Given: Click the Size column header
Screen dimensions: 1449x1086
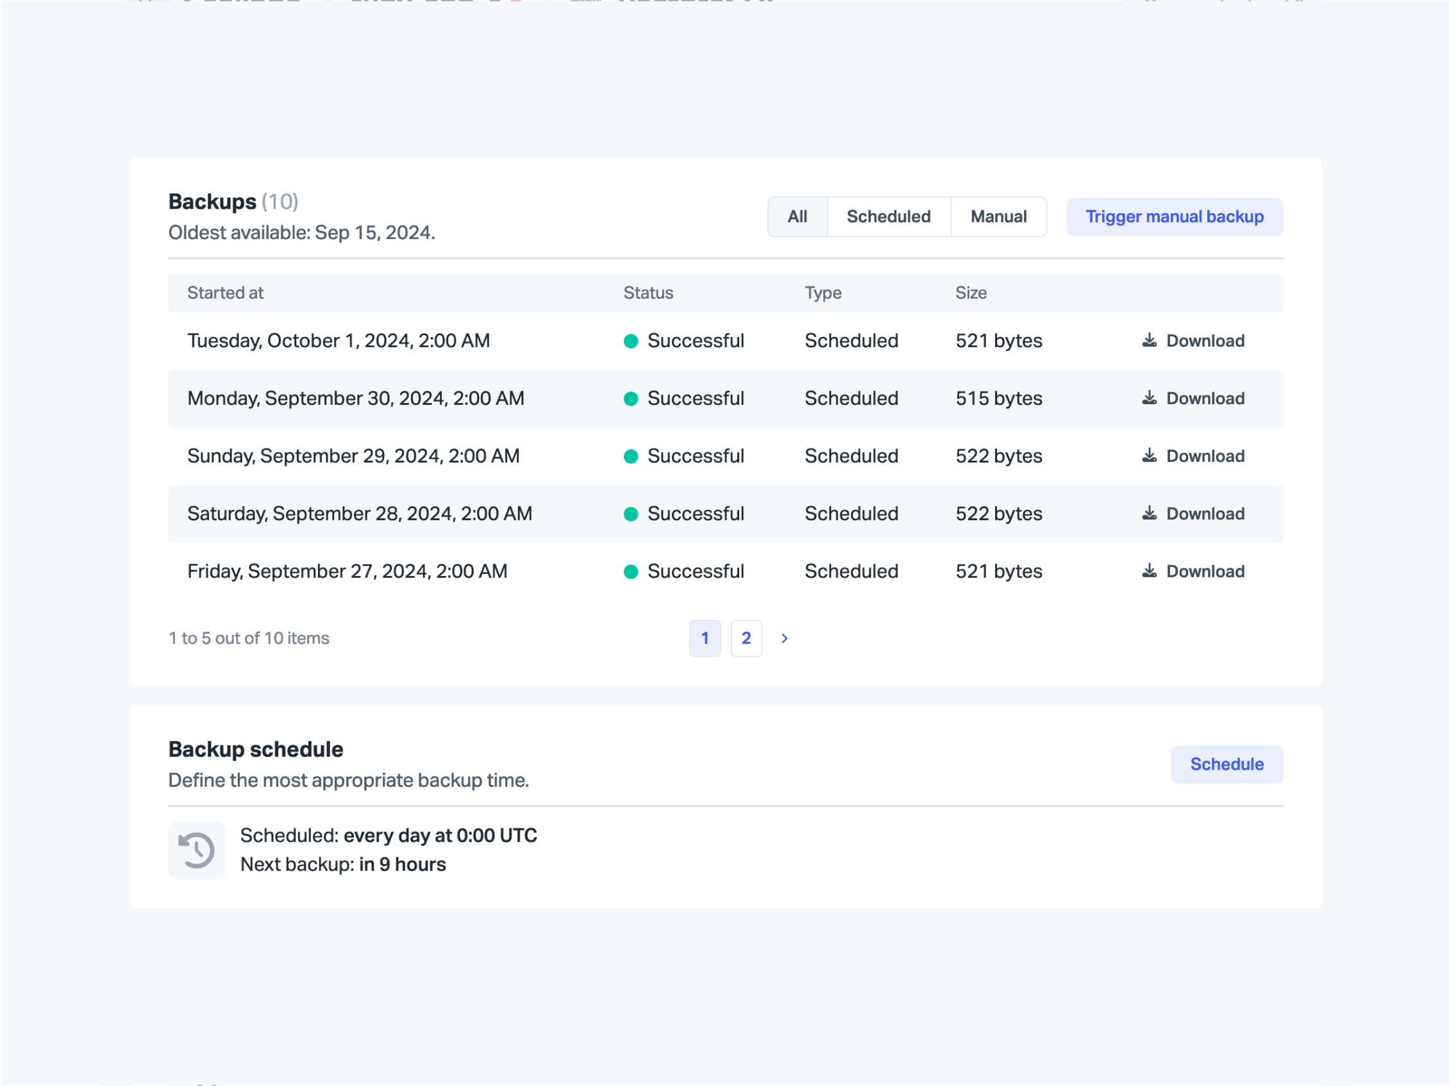Looking at the screenshot, I should [971, 293].
